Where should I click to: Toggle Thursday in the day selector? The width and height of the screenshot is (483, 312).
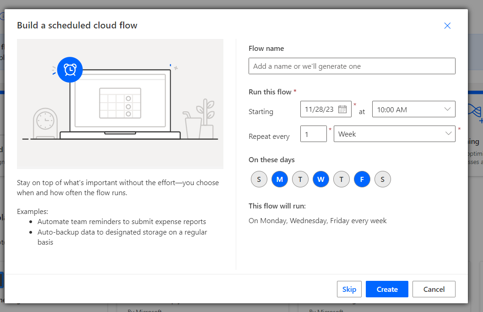[x=341, y=179]
